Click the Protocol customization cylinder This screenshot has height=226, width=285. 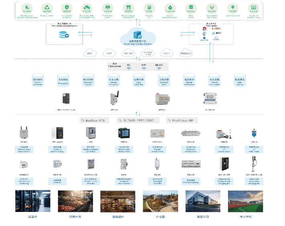click(x=214, y=80)
